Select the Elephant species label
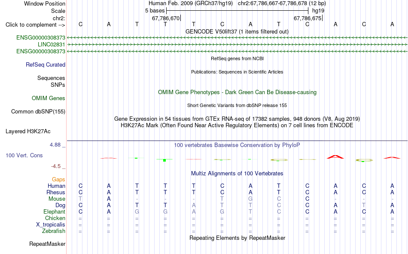This screenshot has height=254, width=408. tap(54, 211)
